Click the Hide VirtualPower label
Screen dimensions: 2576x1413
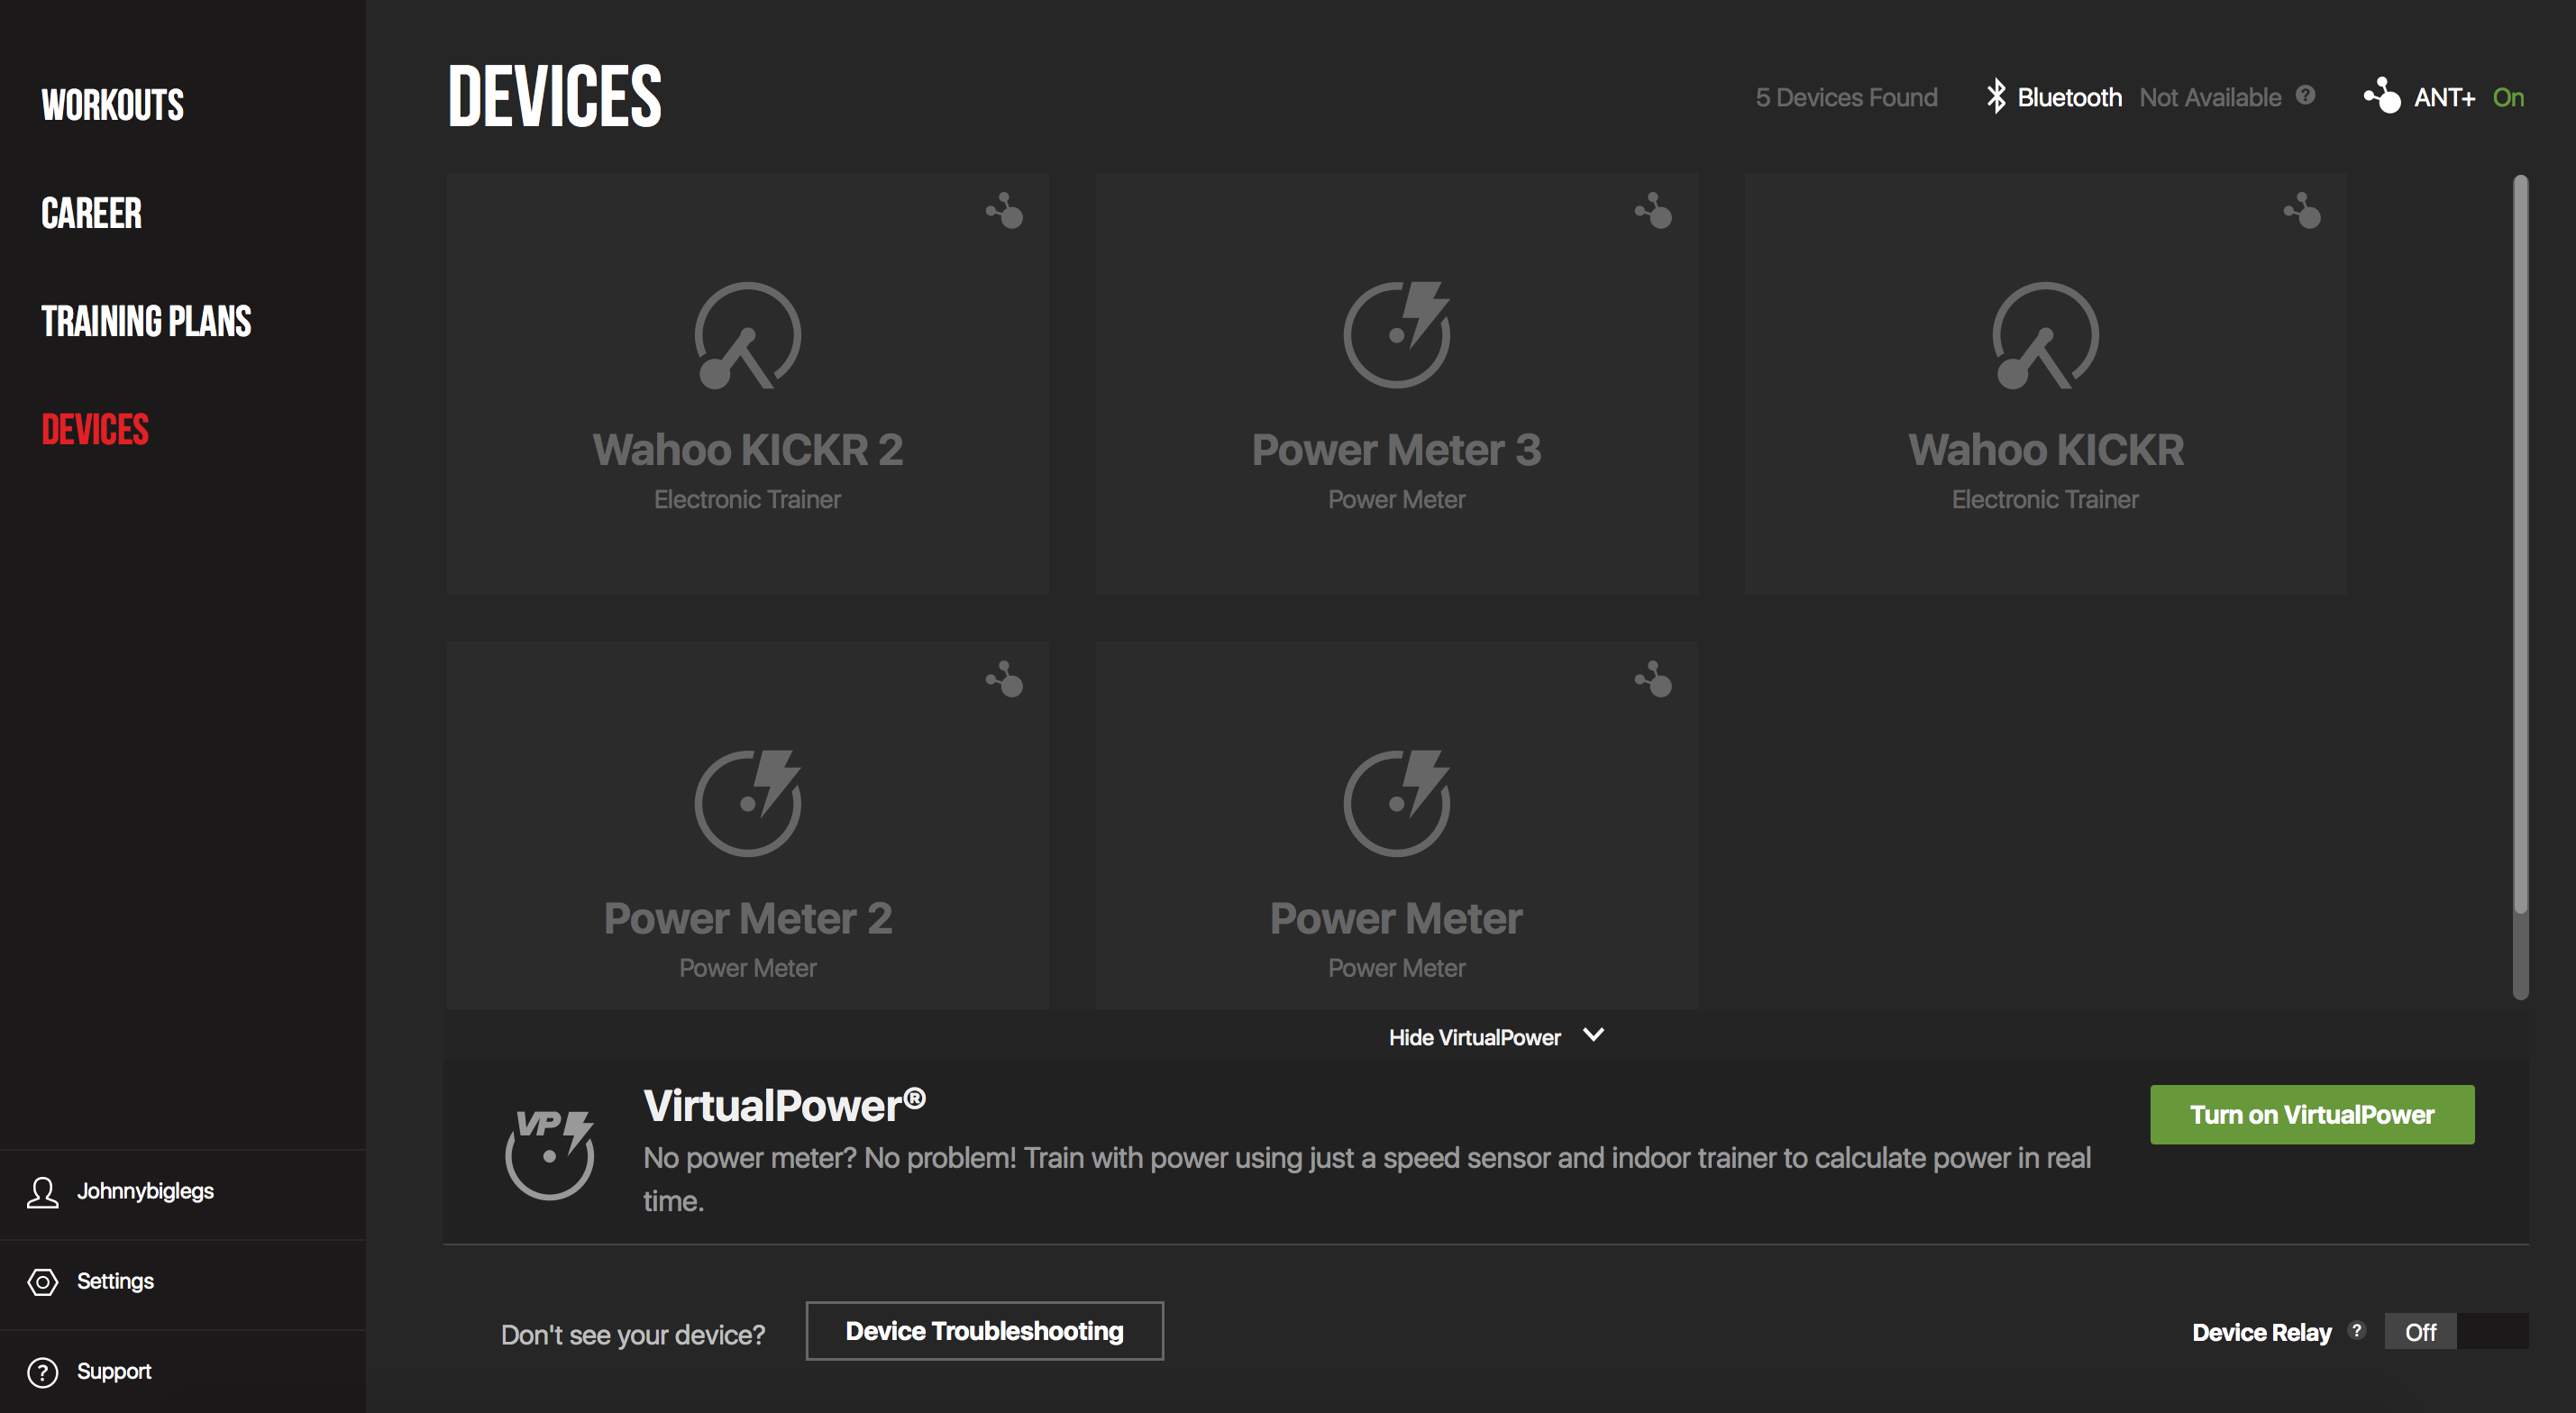[1475, 1037]
